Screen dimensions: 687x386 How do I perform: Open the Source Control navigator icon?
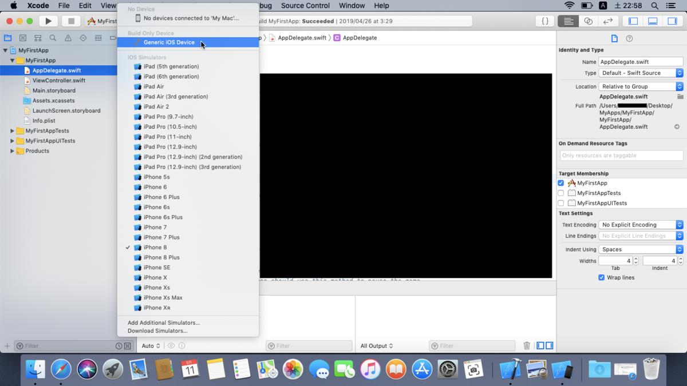23,38
